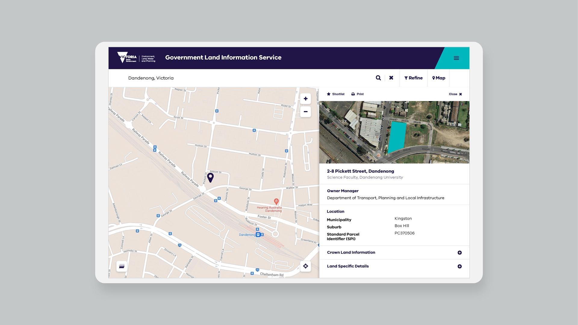The image size is (578, 325).
Task: Print the property details
Action: point(357,94)
